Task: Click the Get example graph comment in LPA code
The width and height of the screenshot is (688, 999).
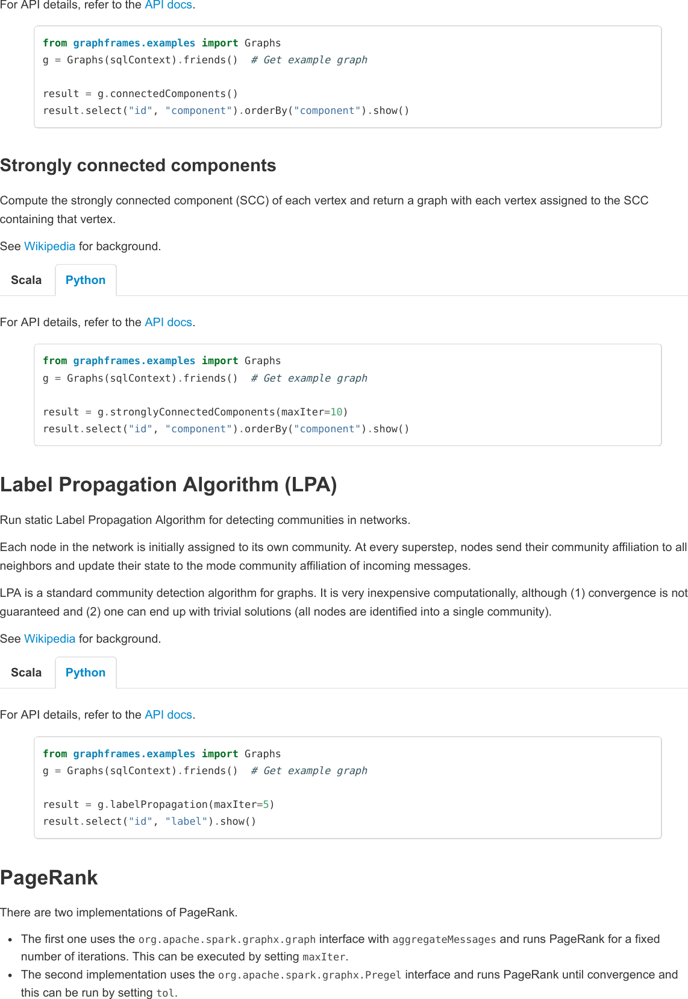Action: coord(310,771)
